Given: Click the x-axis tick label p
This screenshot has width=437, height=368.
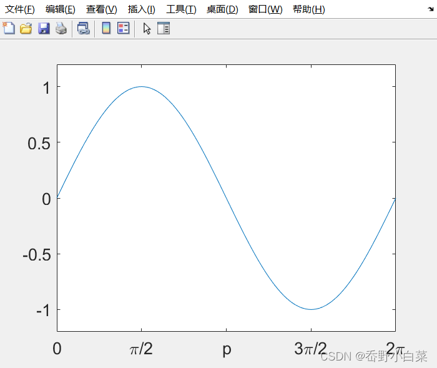Looking at the screenshot, I should click(x=227, y=350).
